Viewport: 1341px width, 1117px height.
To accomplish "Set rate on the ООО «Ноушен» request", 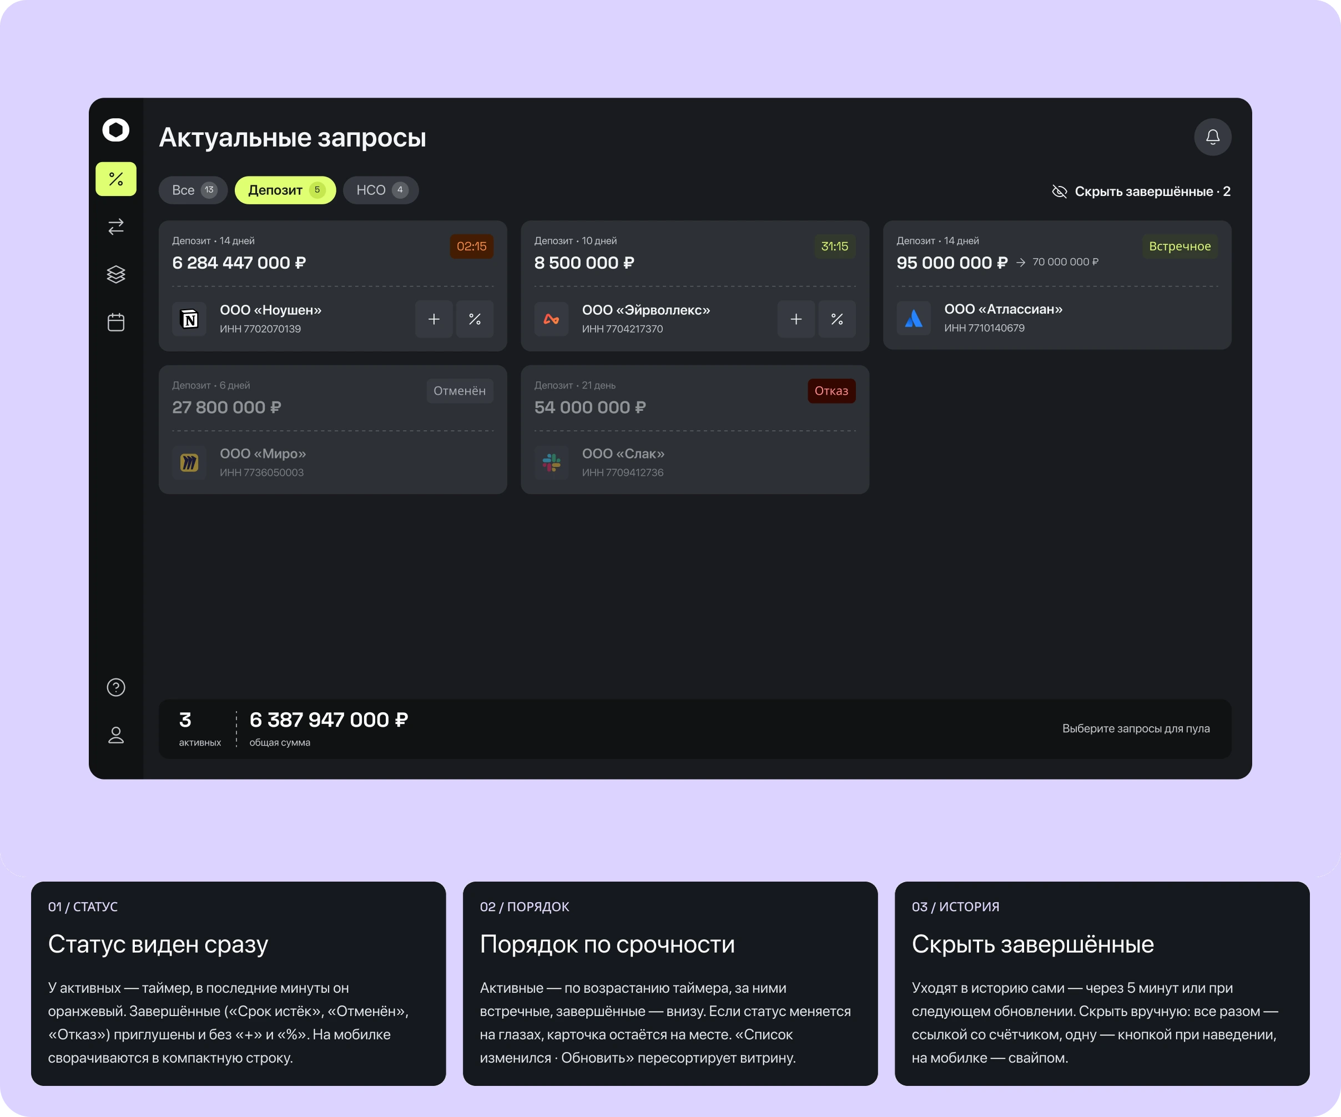I will coord(475,319).
